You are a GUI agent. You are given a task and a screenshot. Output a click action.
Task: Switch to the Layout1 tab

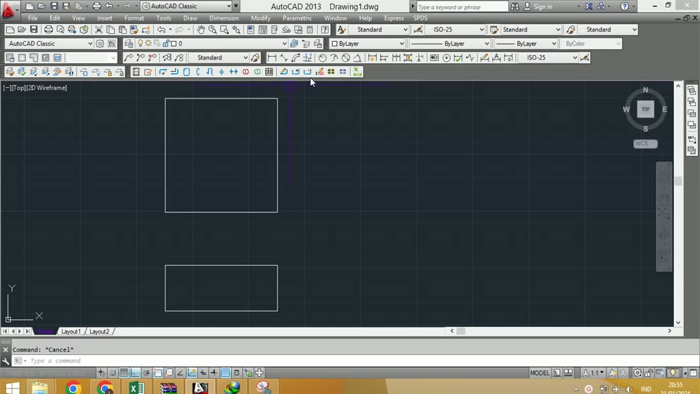coord(71,331)
